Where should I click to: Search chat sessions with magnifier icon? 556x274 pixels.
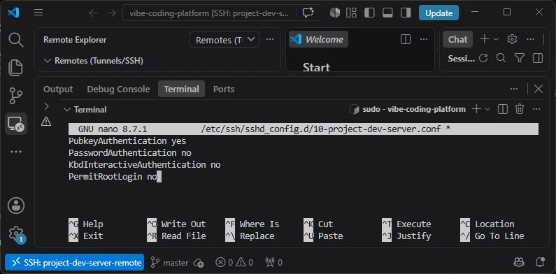(501, 58)
